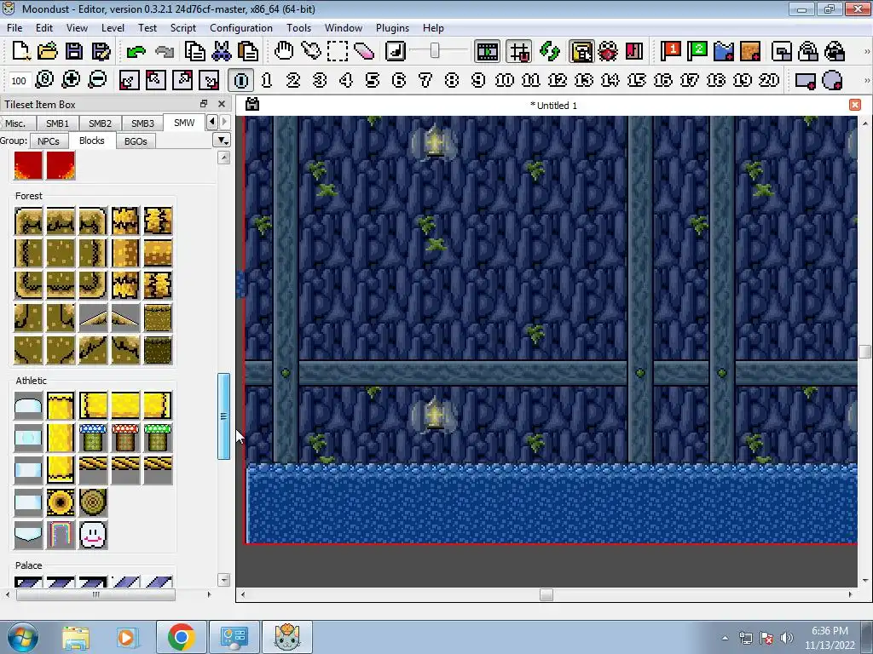Click the music note icon
The width and height of the screenshot is (873, 654).
pyautogui.click(x=395, y=51)
